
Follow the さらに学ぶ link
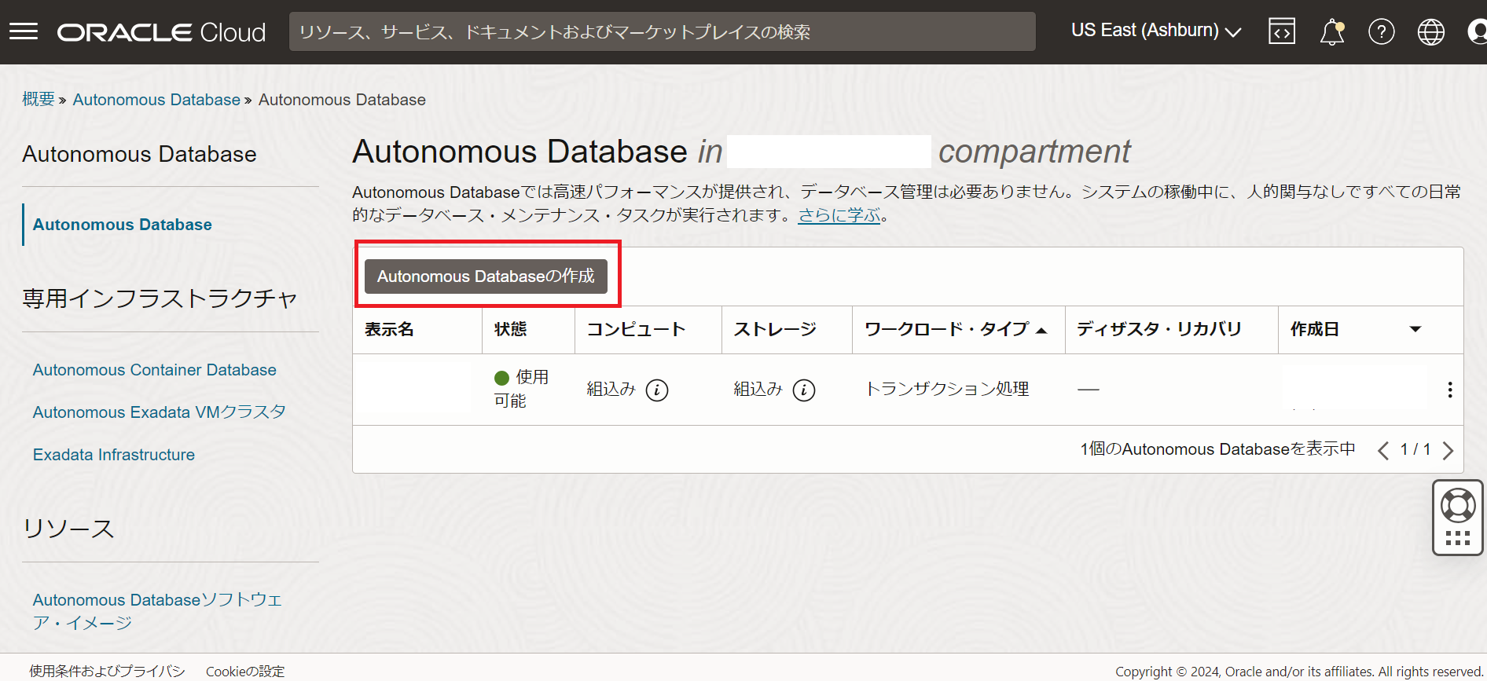[839, 215]
